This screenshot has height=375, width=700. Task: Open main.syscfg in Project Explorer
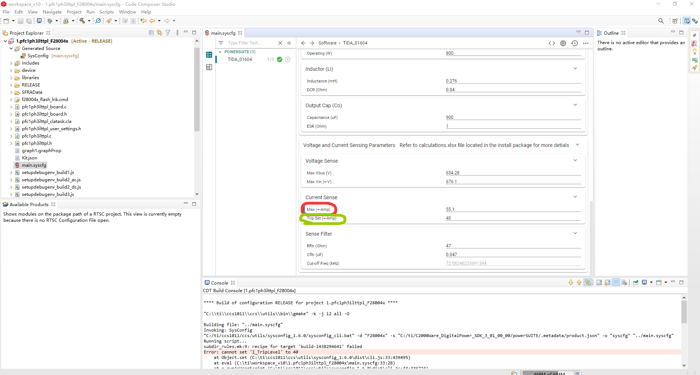[34, 165]
